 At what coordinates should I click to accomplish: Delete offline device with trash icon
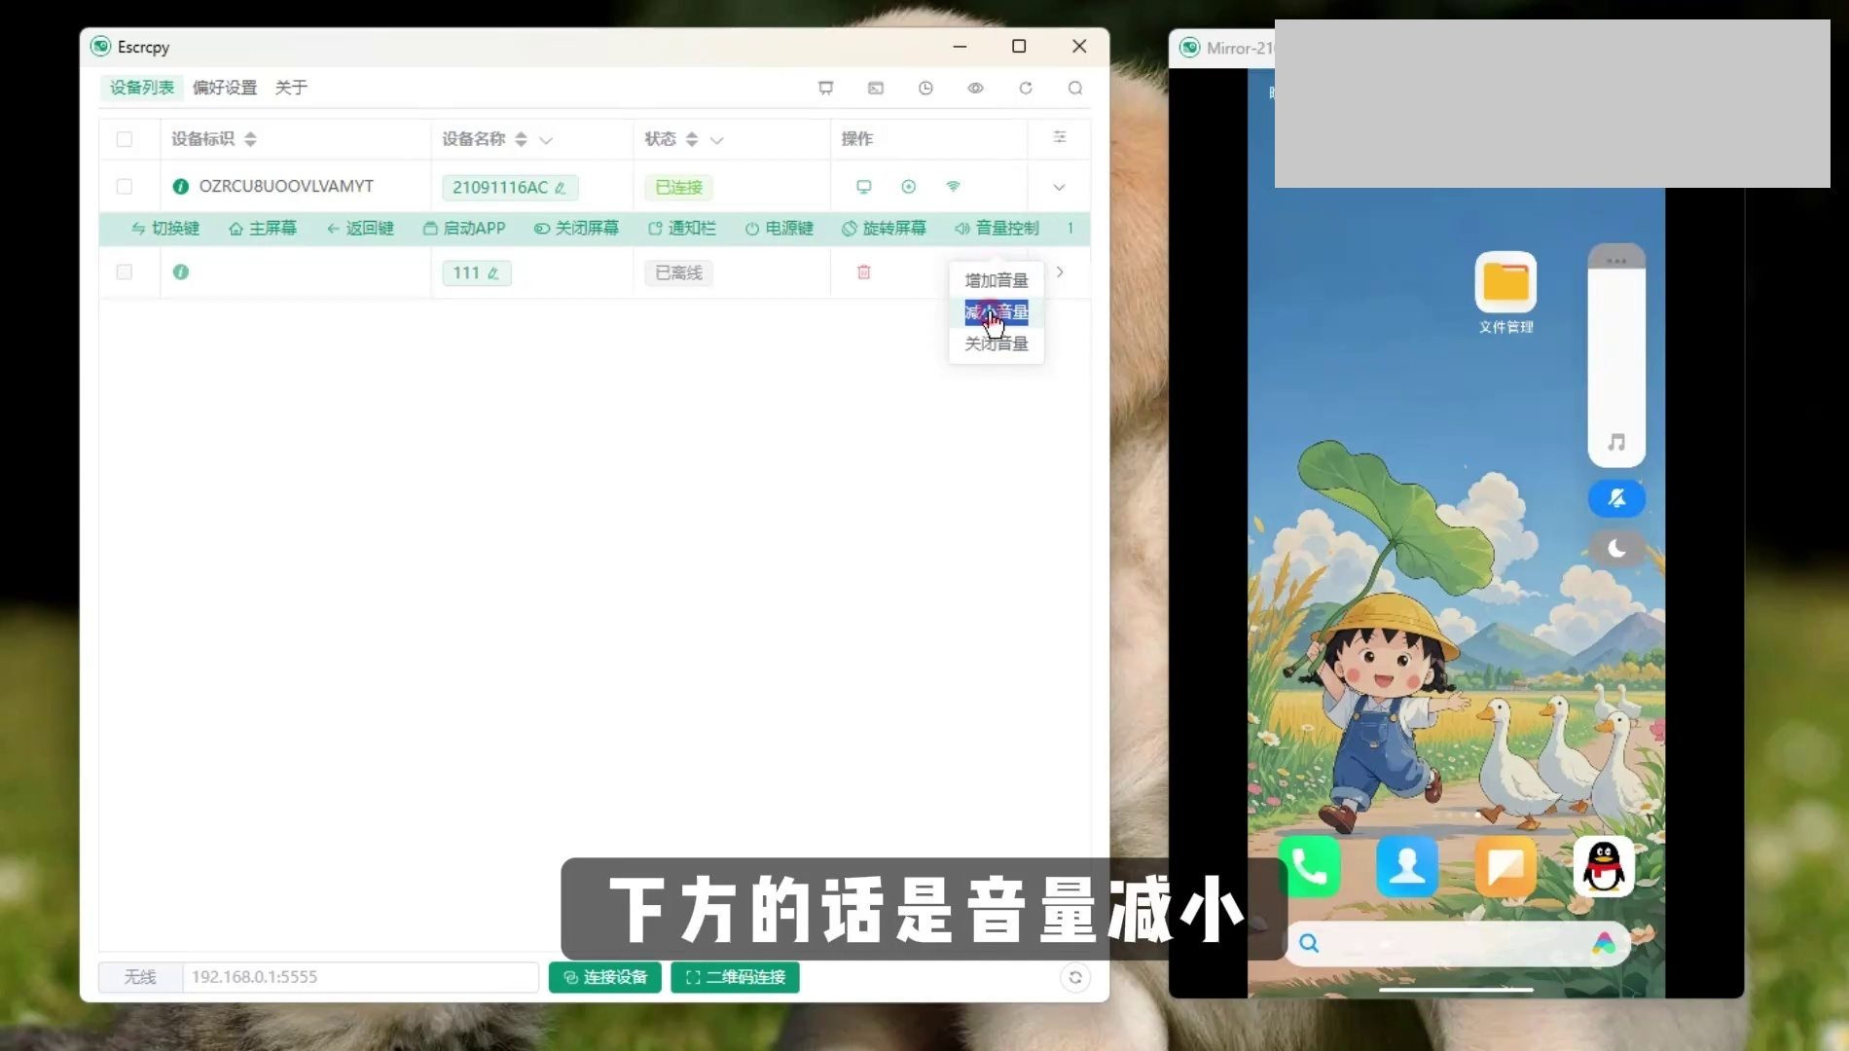click(863, 272)
